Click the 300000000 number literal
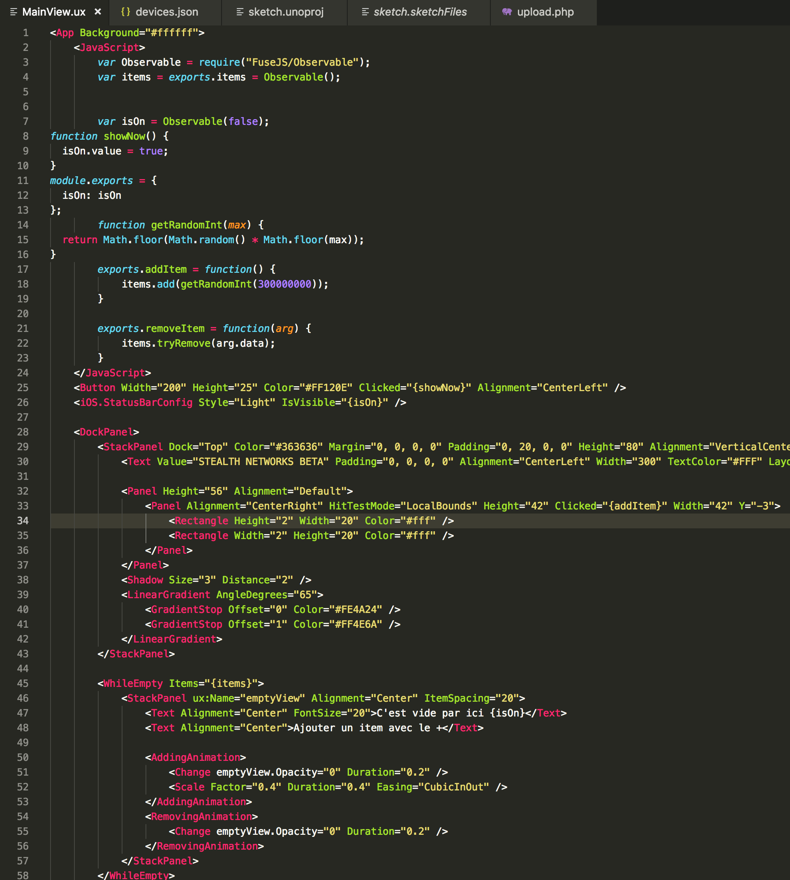 point(284,284)
